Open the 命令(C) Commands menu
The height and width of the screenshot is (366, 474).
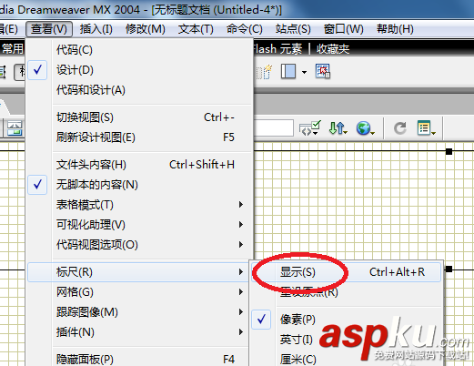pos(245,29)
